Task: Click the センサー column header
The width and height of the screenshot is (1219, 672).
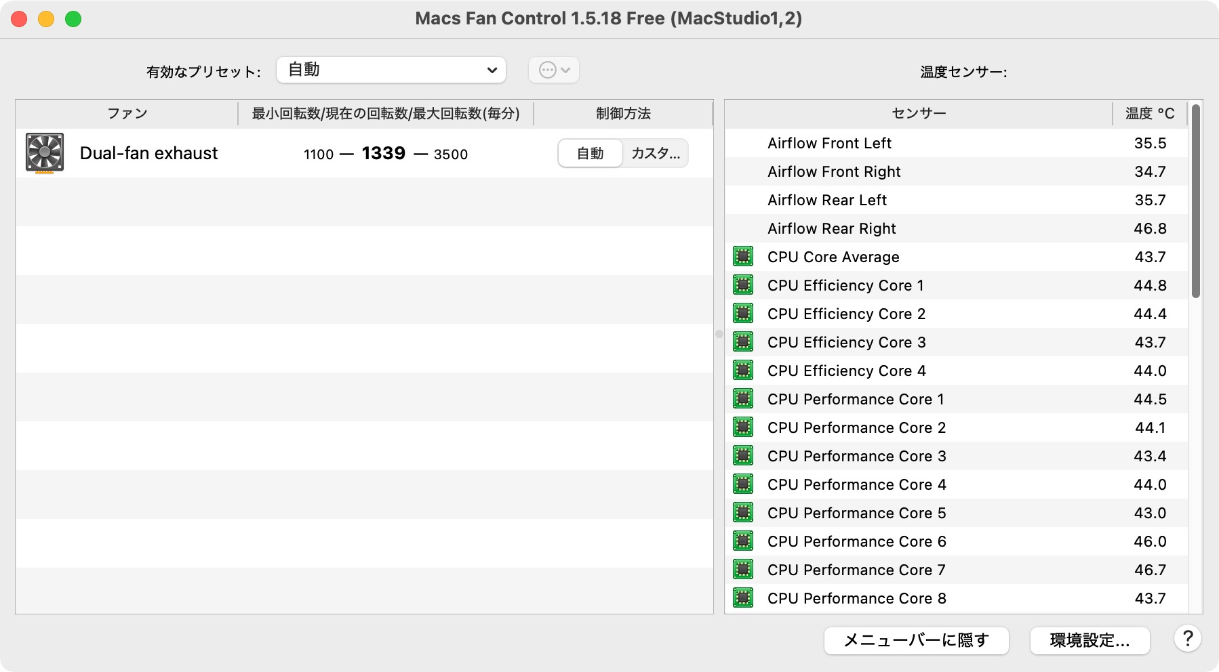Action: pyautogui.click(x=920, y=113)
